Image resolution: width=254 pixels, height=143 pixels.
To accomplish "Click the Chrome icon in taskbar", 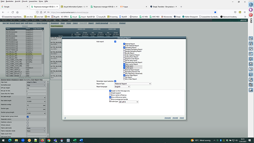I will point(49,140).
